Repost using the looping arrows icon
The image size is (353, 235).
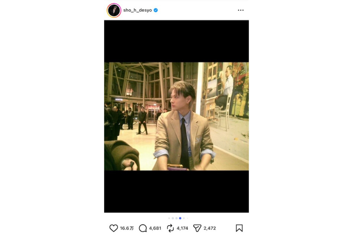[x=170, y=228]
